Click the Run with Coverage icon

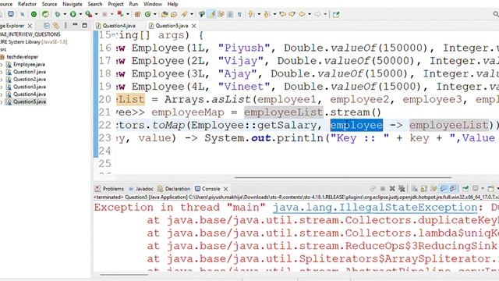pos(88,14)
